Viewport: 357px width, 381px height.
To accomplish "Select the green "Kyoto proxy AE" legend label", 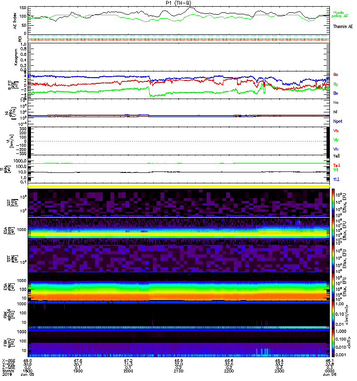I will (340, 14).
